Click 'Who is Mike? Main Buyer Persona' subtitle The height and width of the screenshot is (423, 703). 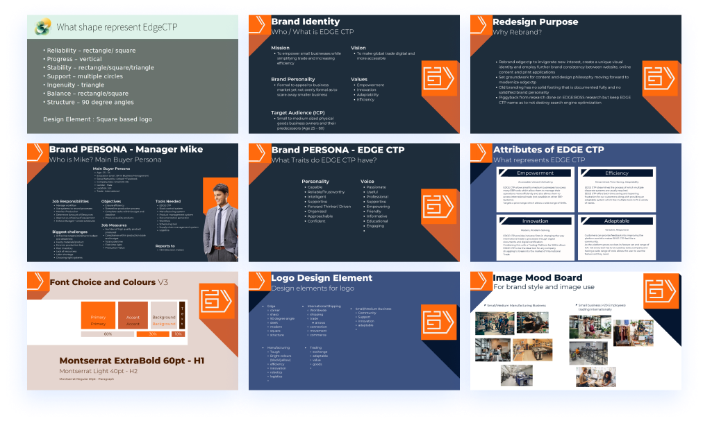[x=106, y=159]
